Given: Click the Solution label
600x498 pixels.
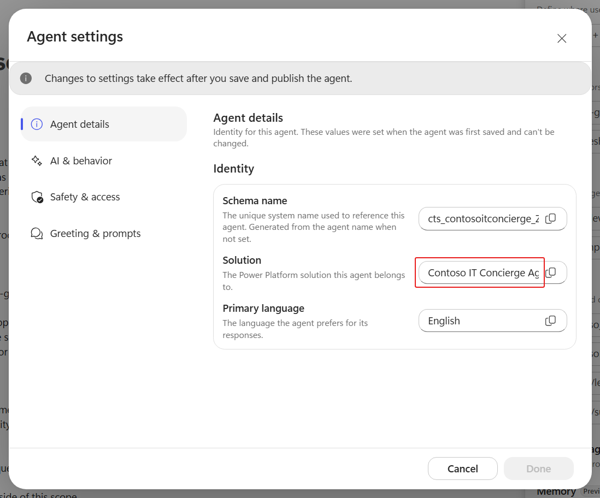Looking at the screenshot, I should (x=242, y=260).
